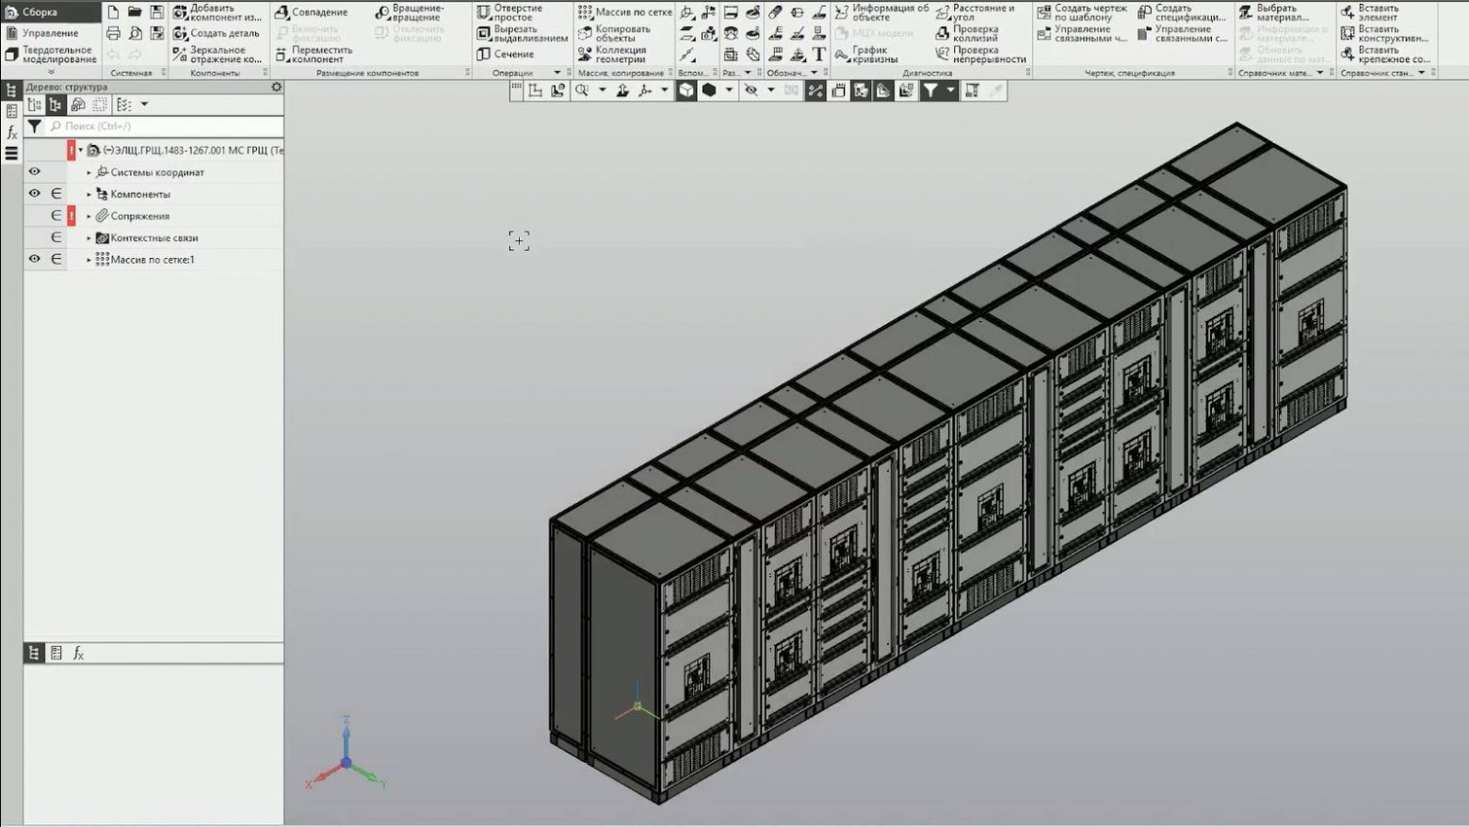Expand the Компоненты tree node

89,193
